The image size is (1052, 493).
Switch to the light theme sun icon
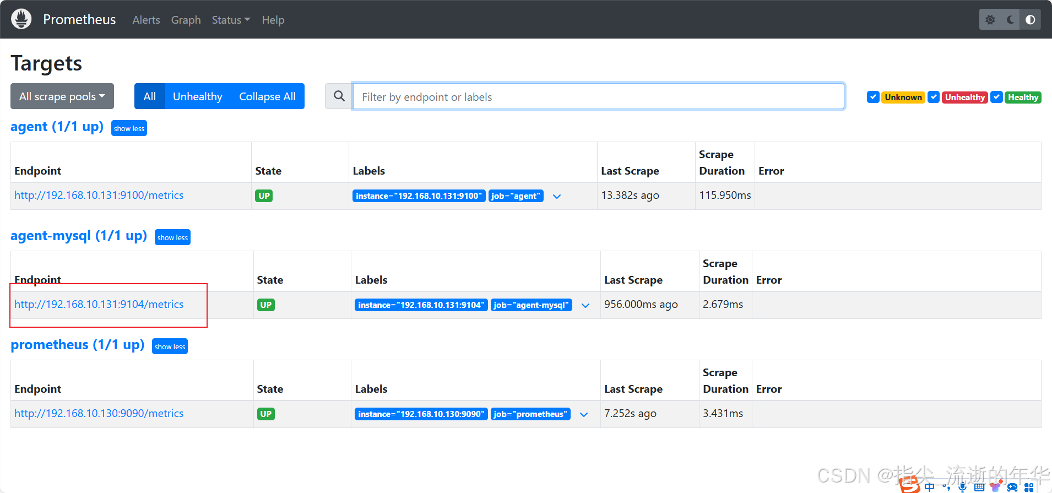point(990,20)
